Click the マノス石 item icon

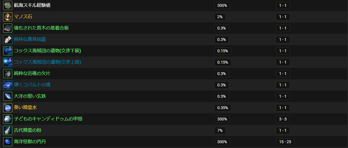coord(8,17)
